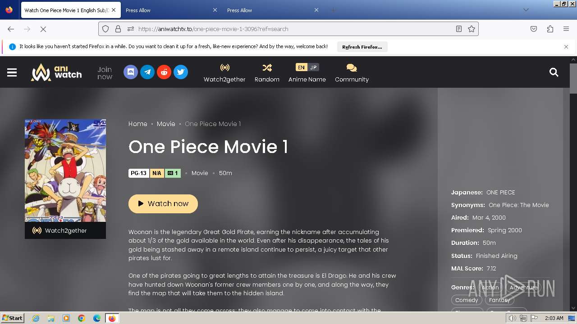Image resolution: width=577 pixels, height=324 pixels.
Task: Open the Community section
Action: 352,73
